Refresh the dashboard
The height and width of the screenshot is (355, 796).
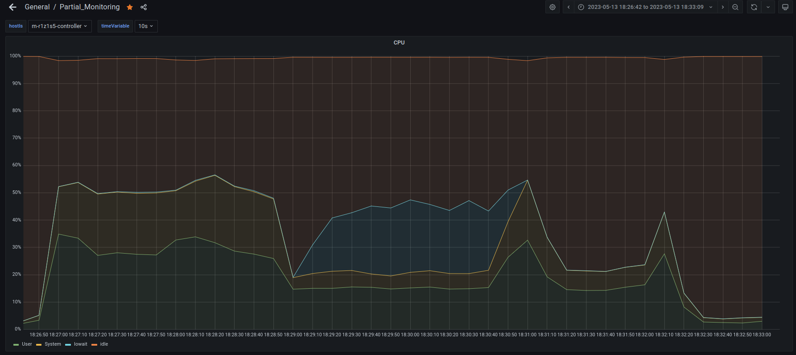point(754,7)
